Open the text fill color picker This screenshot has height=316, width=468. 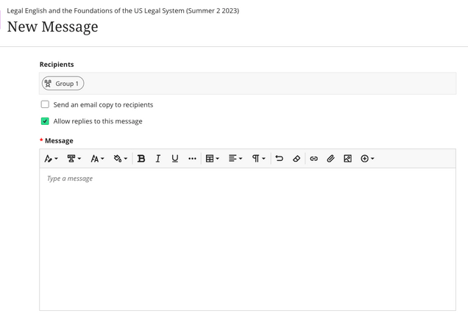pyautogui.click(x=120, y=159)
